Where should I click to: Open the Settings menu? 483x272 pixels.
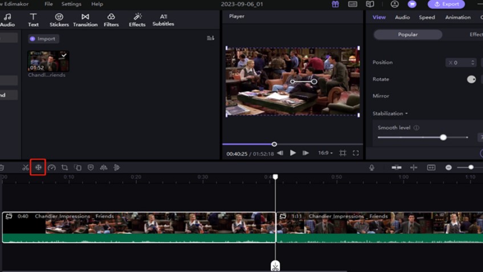[71, 4]
